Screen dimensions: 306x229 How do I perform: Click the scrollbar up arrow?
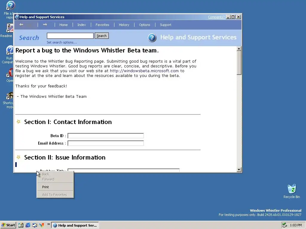(239, 49)
